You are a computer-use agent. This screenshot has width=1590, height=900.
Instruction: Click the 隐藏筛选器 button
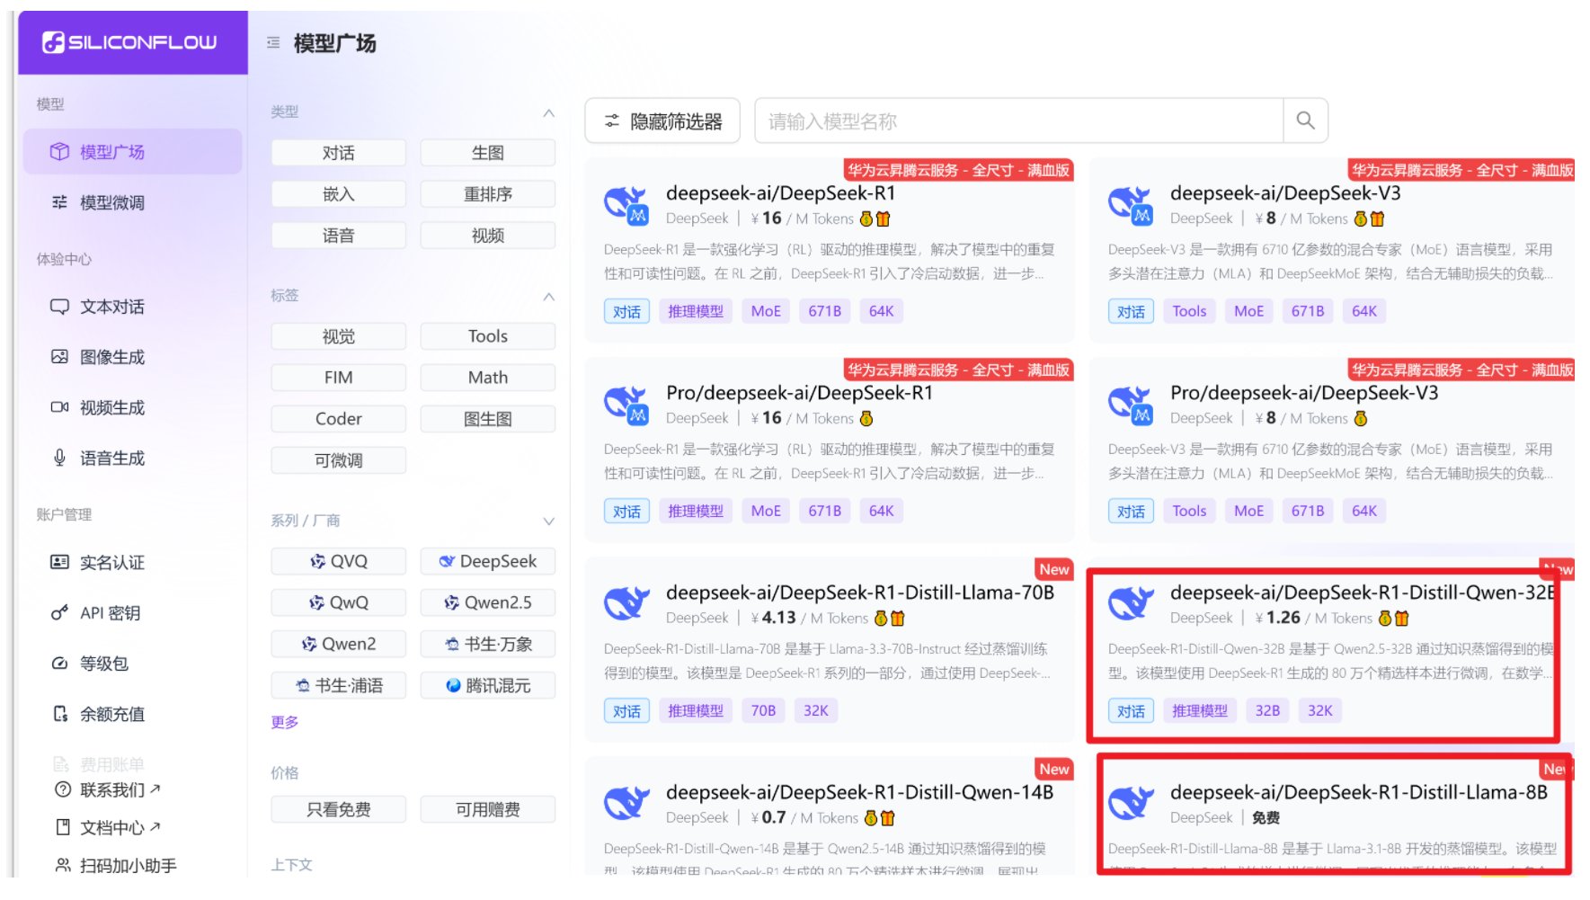pos(662,120)
